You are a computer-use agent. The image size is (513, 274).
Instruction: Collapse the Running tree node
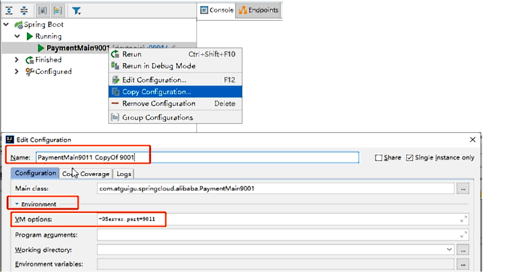pos(18,37)
